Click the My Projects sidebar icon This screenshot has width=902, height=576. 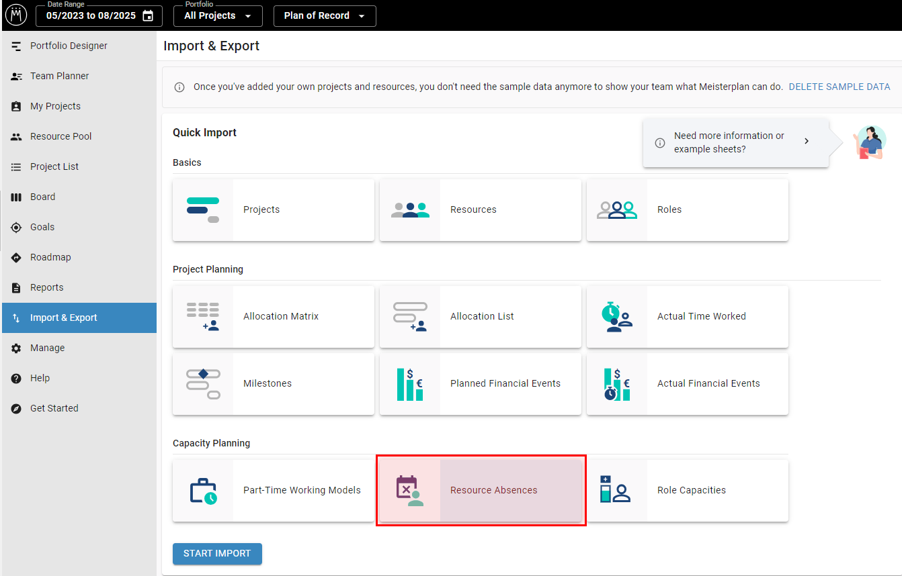pos(16,107)
